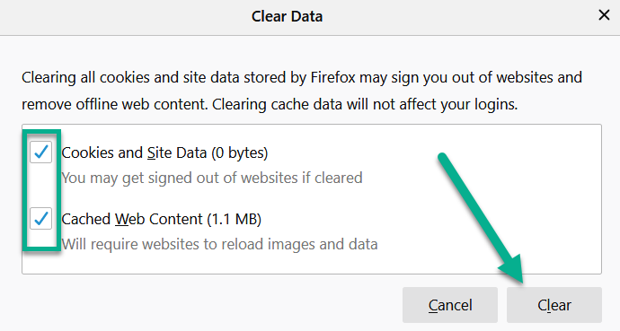
Task: Click the blue checkmark beside Cached Web Content
Action: (41, 218)
